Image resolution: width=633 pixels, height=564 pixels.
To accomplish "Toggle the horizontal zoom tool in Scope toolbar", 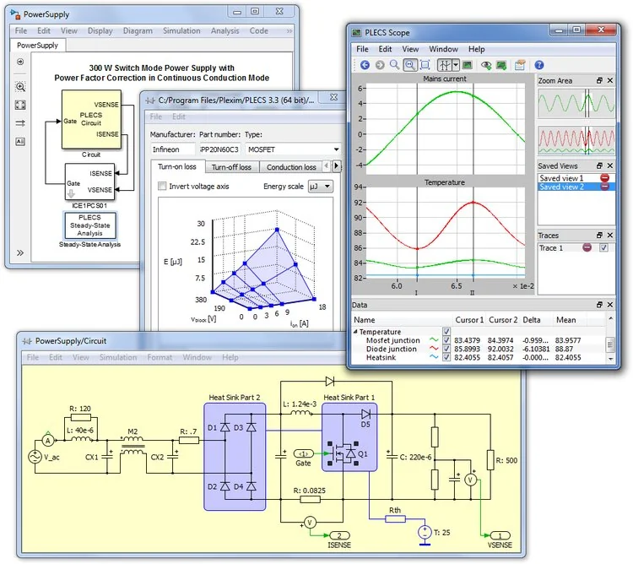I will tap(409, 65).
